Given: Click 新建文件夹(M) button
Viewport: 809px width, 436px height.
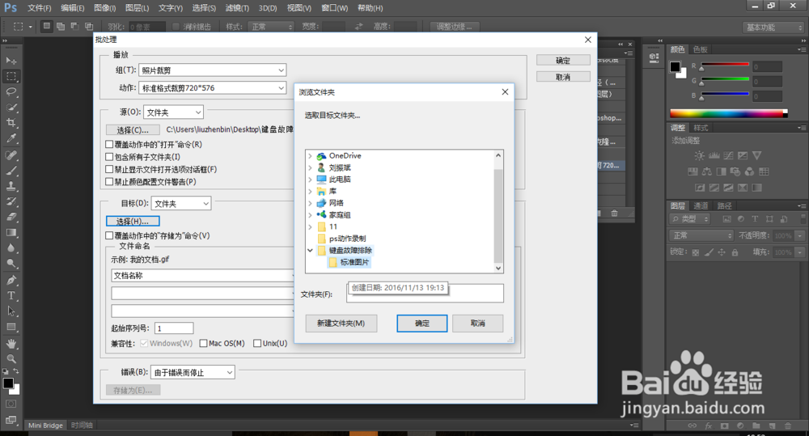Looking at the screenshot, I should coord(341,323).
